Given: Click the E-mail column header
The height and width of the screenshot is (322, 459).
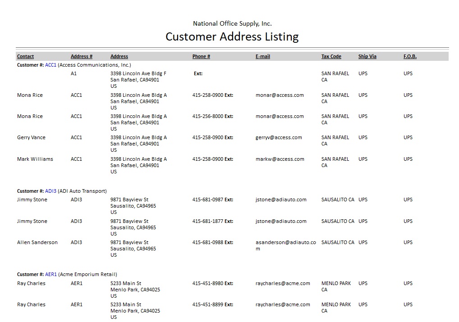Looking at the screenshot, I should click(263, 56).
